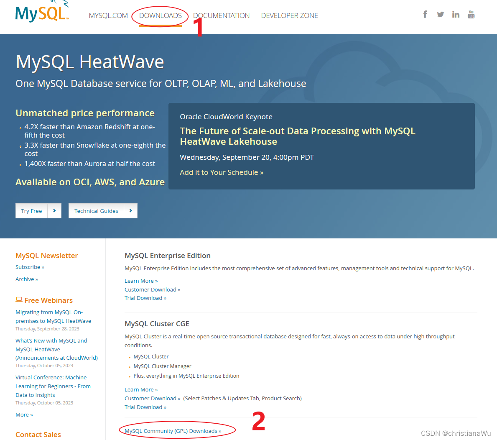
Task: Click Trial Download under MySQL Cluster CGE
Action: (x=145, y=407)
